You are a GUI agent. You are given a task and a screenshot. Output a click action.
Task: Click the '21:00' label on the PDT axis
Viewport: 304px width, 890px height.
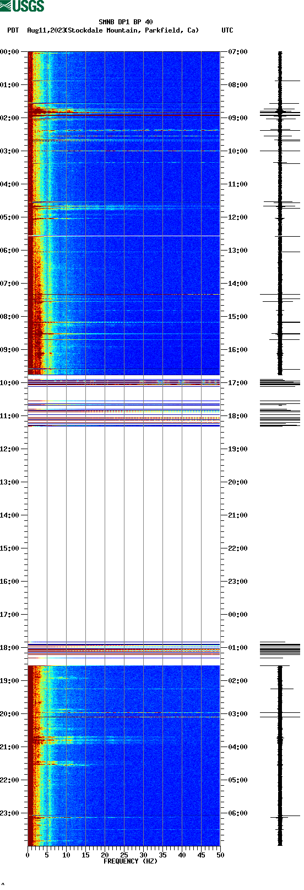[9, 747]
